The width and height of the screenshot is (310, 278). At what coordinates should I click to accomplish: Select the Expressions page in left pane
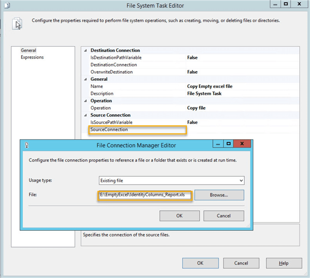pos(32,57)
